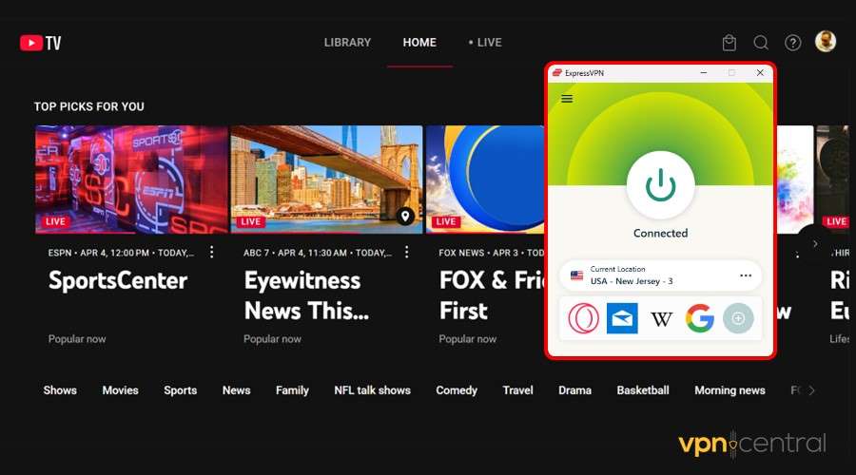The width and height of the screenshot is (856, 475).
Task: Minimize the ExpressVPN window
Action: 704,72
